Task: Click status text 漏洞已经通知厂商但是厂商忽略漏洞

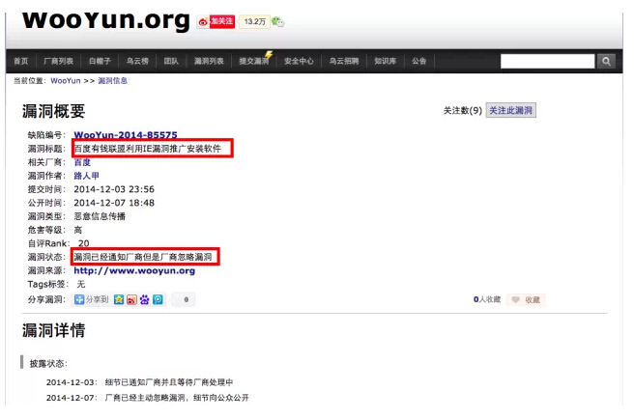Action: 143,257
